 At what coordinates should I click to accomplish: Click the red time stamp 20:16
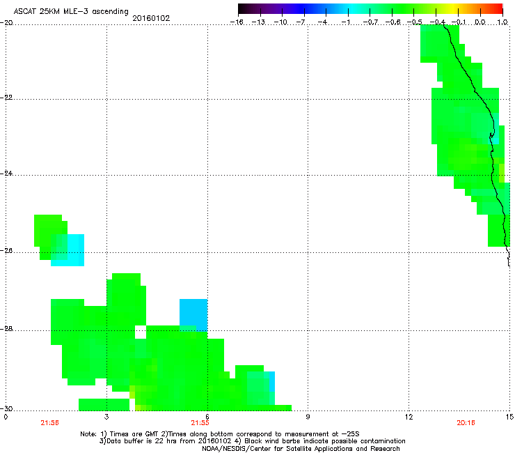point(466,423)
